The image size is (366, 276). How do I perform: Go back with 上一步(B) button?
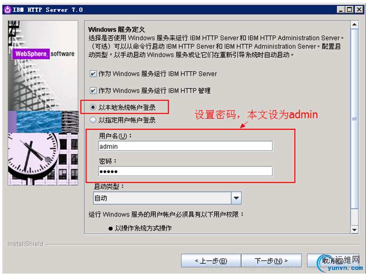(x=211, y=260)
